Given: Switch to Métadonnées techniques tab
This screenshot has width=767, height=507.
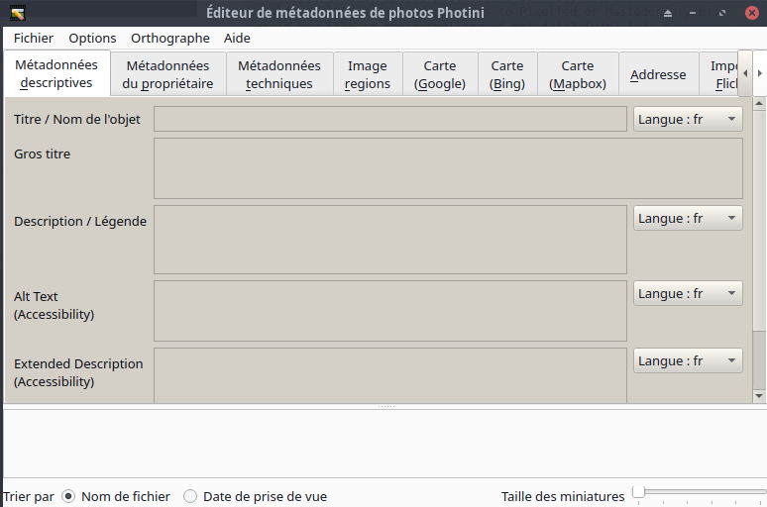Looking at the screenshot, I should (x=279, y=75).
